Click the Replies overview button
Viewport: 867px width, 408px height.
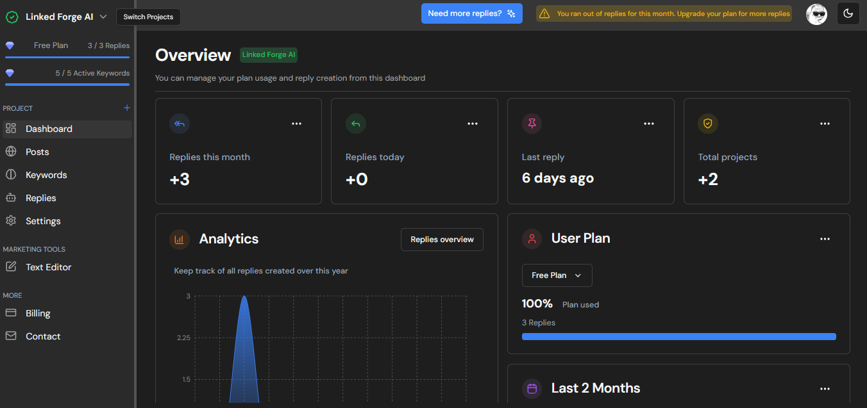(x=442, y=240)
